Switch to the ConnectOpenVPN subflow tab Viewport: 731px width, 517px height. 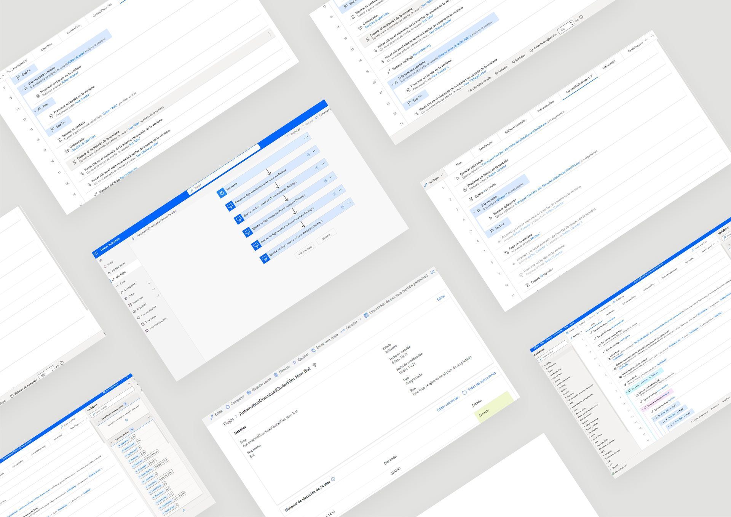tap(102, 11)
